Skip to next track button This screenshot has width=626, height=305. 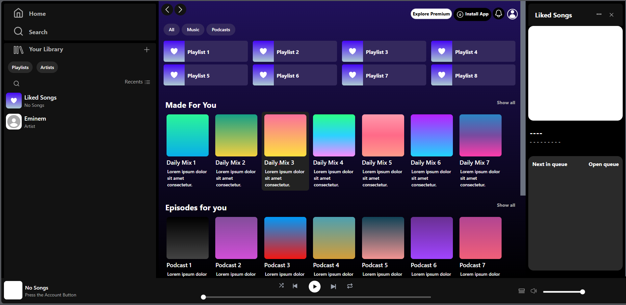click(333, 287)
